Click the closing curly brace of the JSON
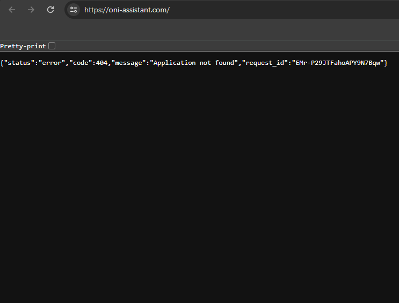This screenshot has height=303, width=399. (x=386, y=63)
